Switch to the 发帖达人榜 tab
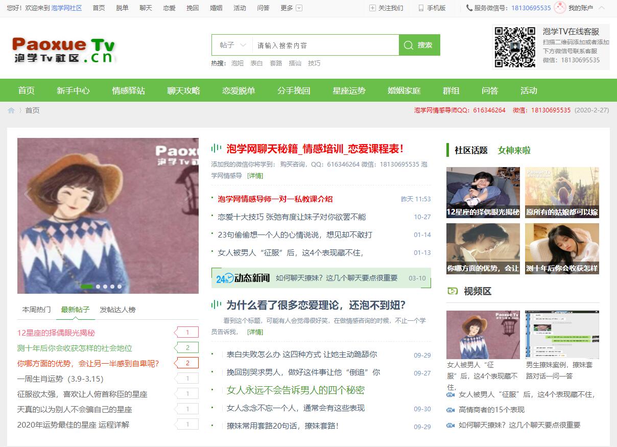The width and height of the screenshot is (617, 447). pyautogui.click(x=117, y=310)
